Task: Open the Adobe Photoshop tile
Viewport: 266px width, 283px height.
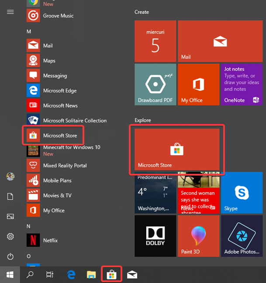Action: pos(242,236)
